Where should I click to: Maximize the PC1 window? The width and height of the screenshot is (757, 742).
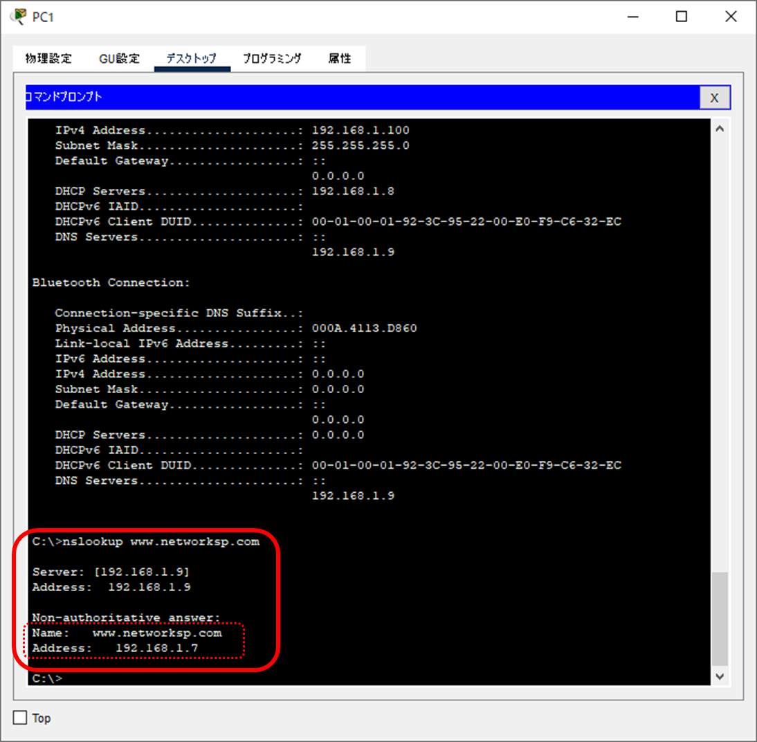click(681, 17)
